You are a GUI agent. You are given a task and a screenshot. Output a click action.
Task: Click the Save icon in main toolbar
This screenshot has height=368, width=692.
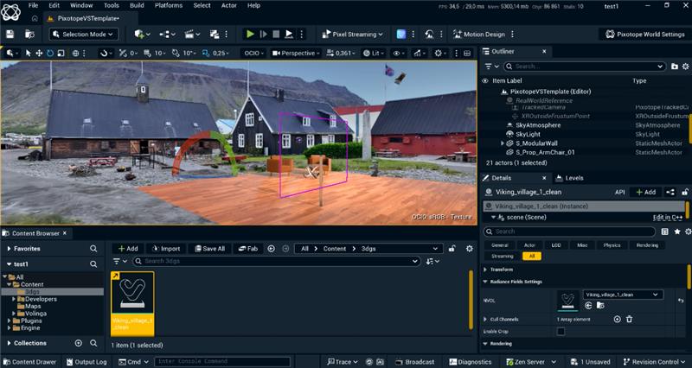click(x=10, y=35)
